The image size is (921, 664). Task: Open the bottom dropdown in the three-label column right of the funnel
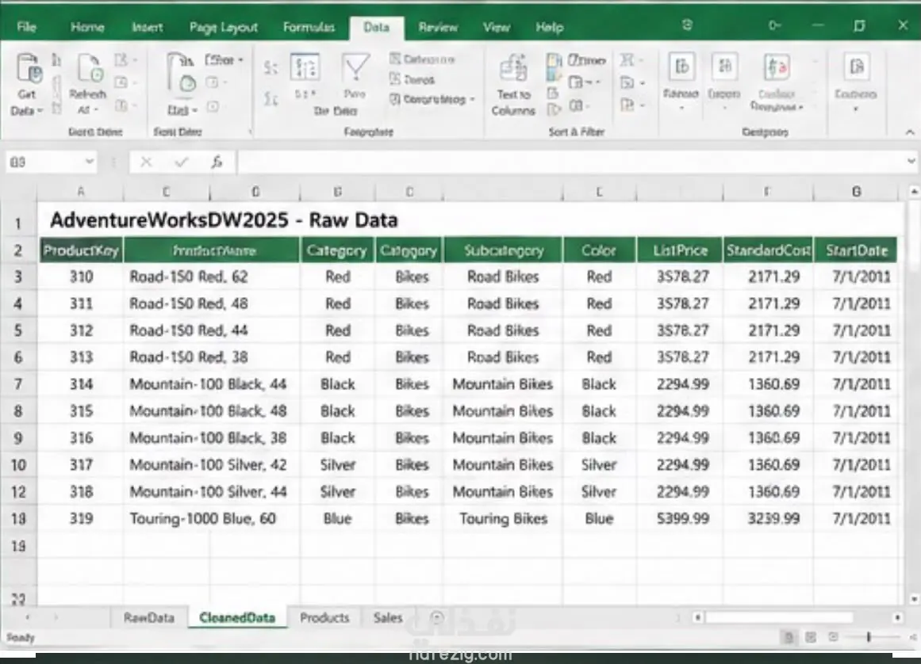click(472, 99)
